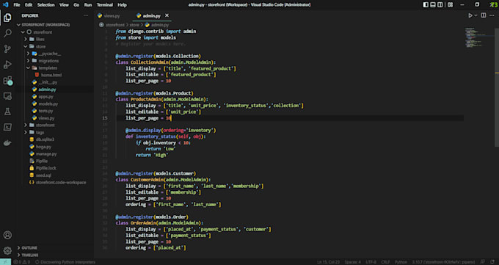The height and width of the screenshot is (265, 499).
Task: Click Python language mode in status bar
Action: point(401,262)
